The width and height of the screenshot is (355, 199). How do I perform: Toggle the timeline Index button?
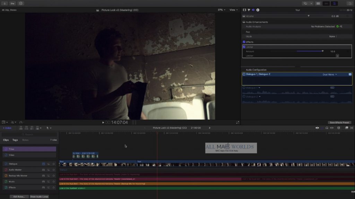pos(7,128)
